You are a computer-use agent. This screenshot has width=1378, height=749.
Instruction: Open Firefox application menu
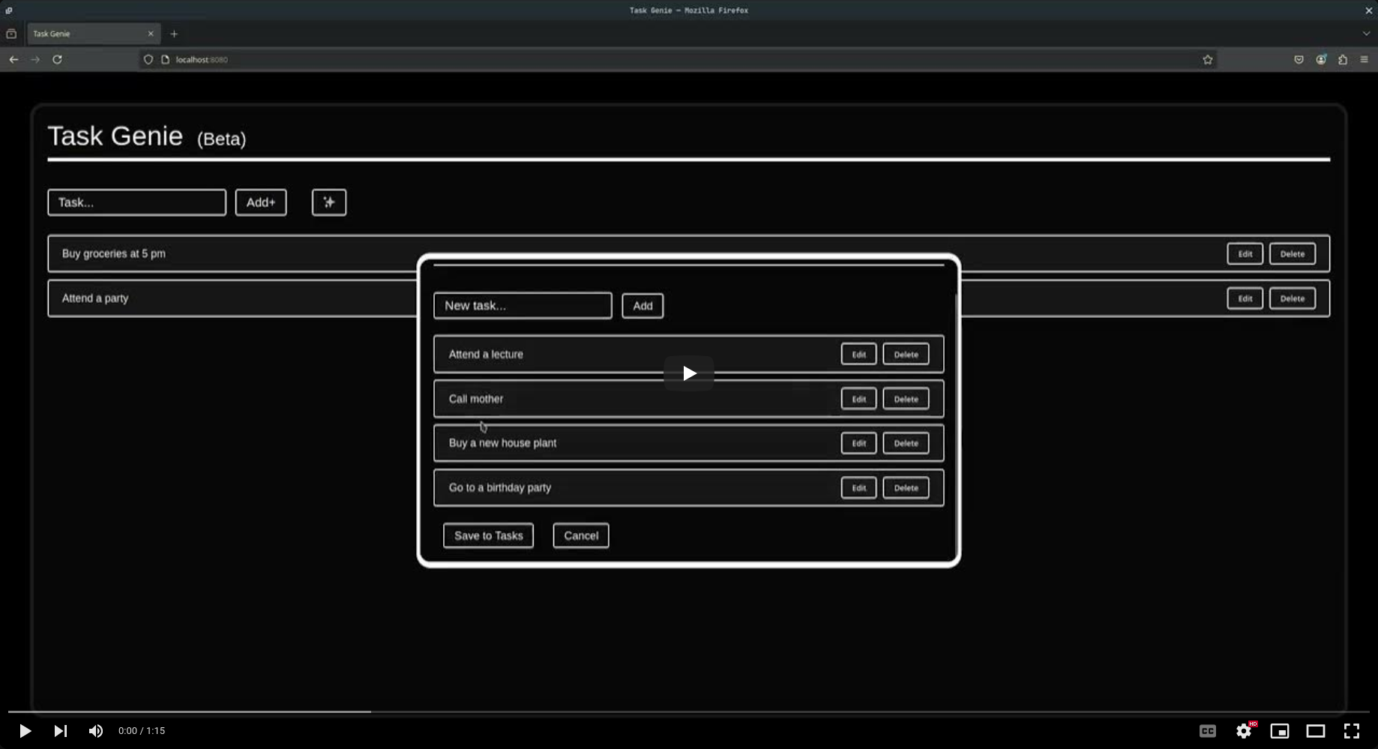pyautogui.click(x=1364, y=60)
